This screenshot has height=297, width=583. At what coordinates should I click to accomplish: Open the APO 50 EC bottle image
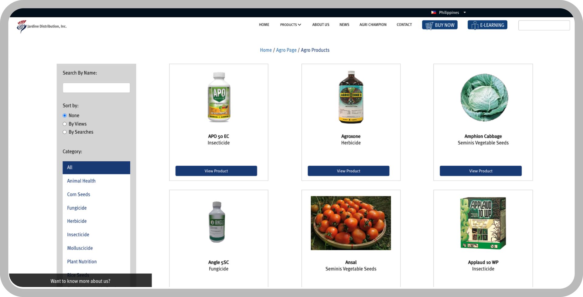coord(219,97)
